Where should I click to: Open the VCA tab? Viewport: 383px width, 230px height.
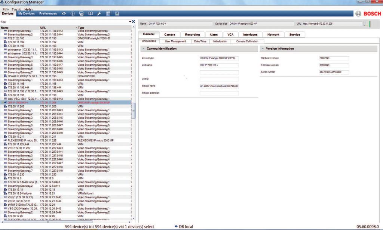click(x=230, y=35)
